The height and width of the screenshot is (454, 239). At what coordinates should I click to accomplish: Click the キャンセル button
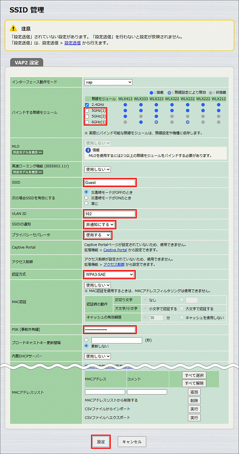tap(132, 442)
